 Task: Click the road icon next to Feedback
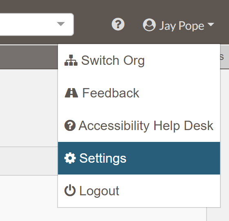[x=71, y=93]
